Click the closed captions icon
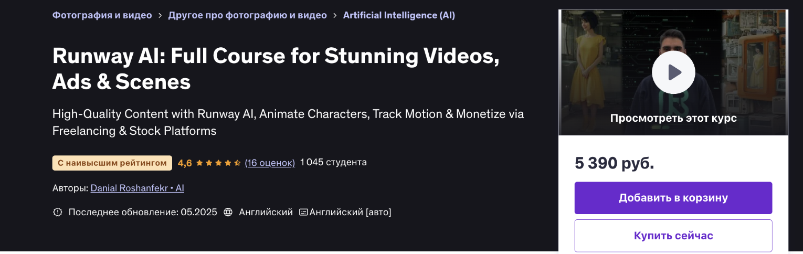The image size is (803, 254). click(x=303, y=213)
